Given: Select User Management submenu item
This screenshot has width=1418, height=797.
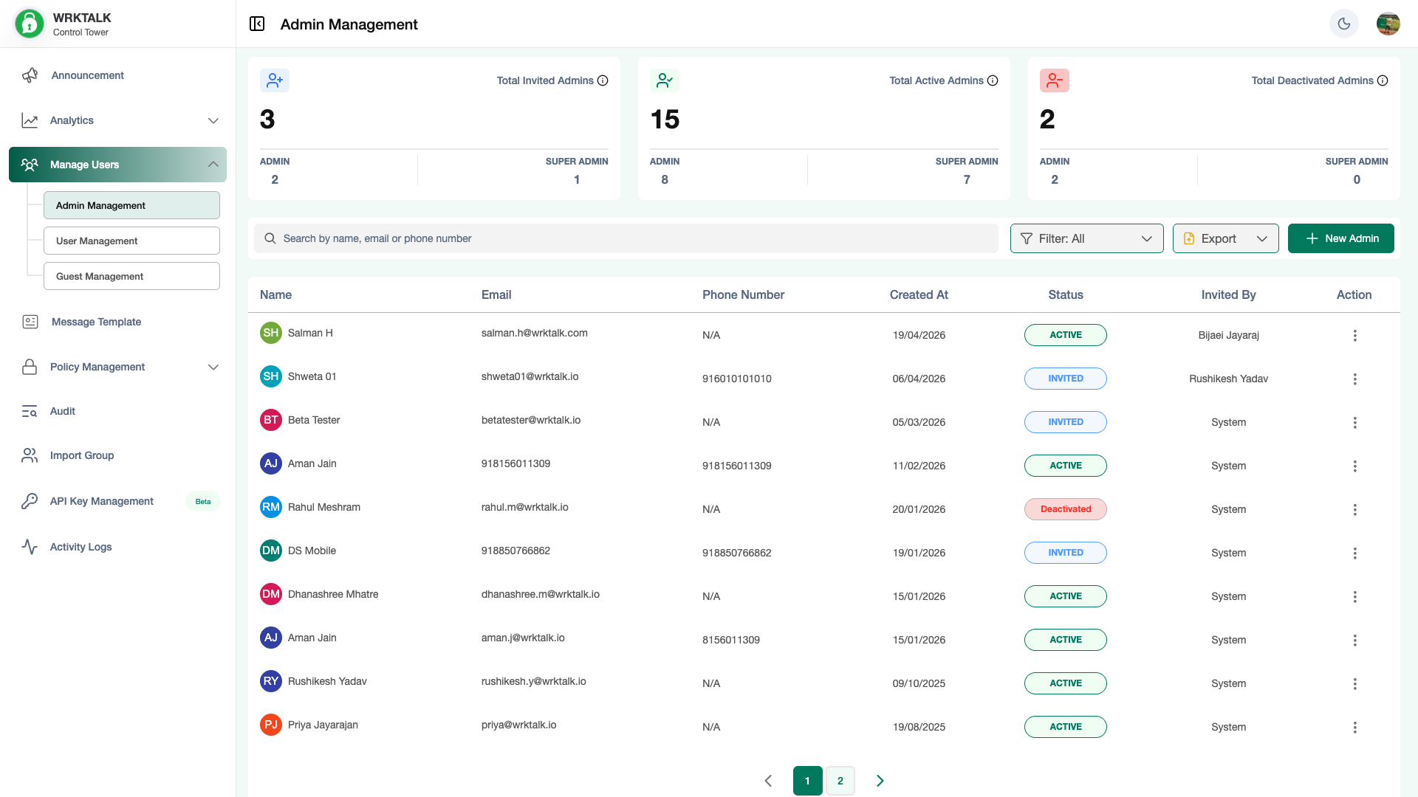Looking at the screenshot, I should (131, 241).
